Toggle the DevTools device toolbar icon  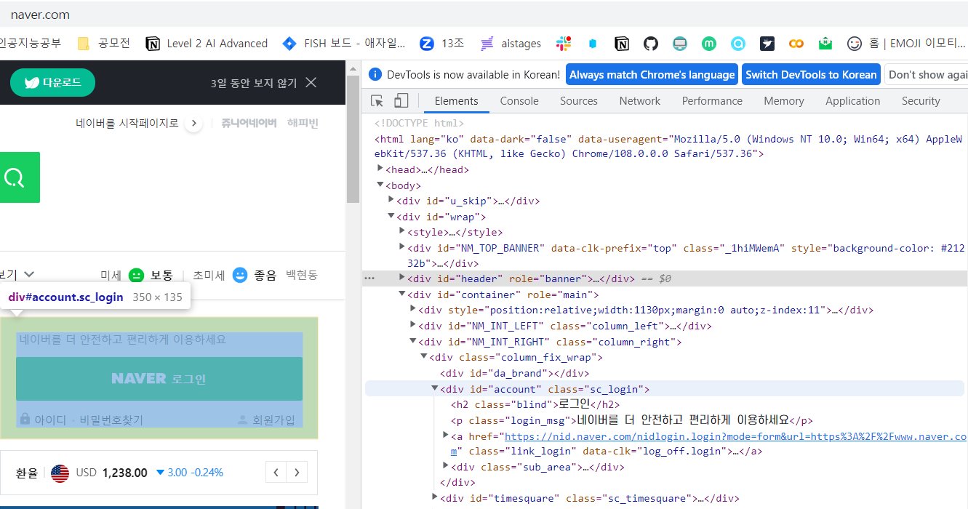click(x=401, y=101)
